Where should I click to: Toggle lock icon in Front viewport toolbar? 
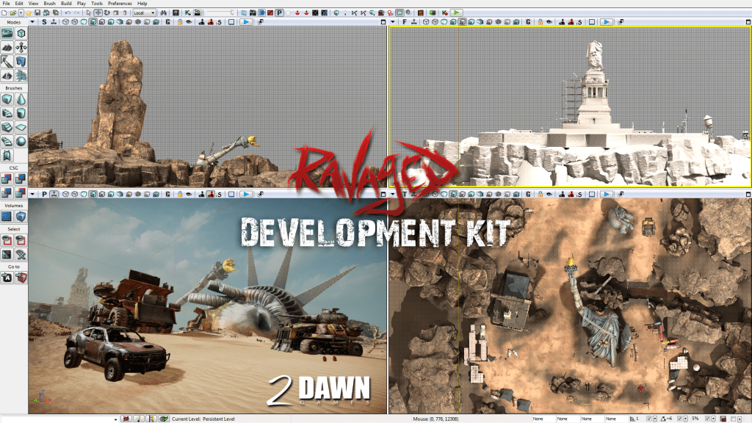(x=540, y=21)
